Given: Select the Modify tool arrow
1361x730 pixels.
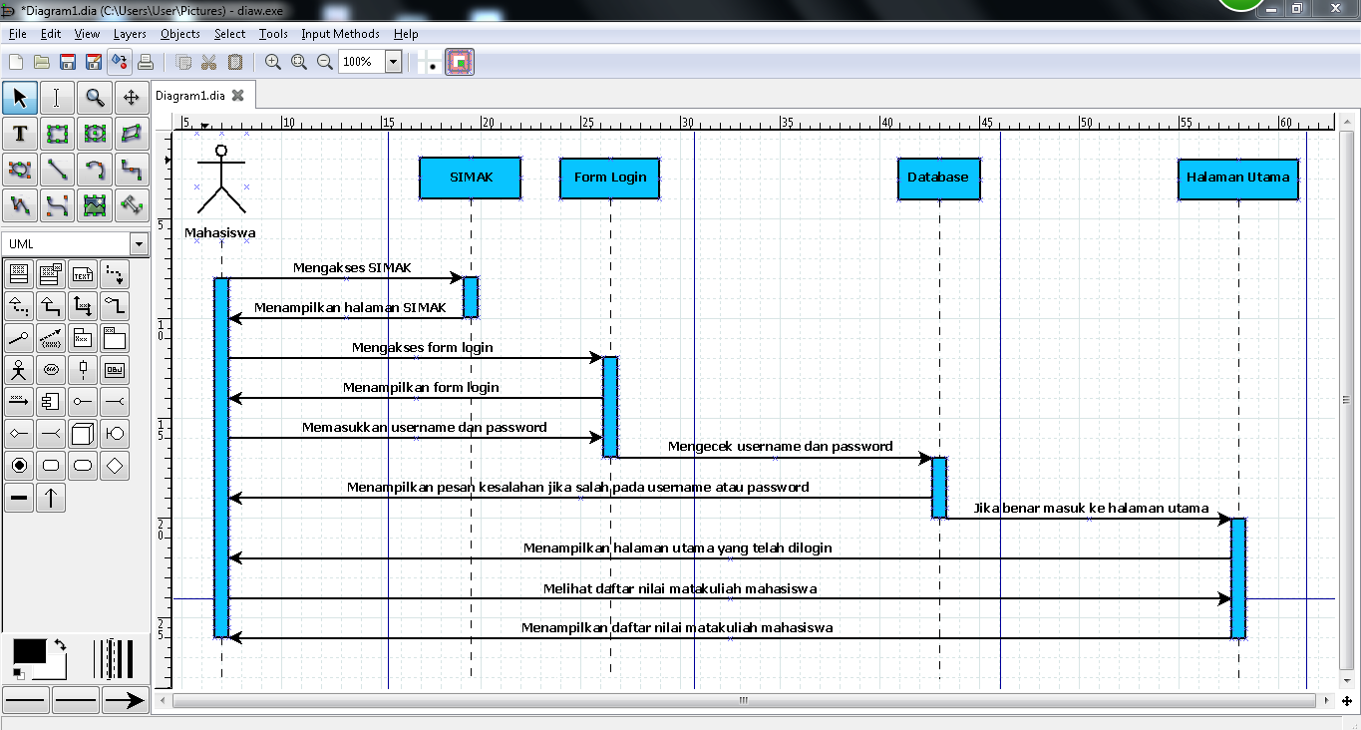Looking at the screenshot, I should (x=18, y=97).
